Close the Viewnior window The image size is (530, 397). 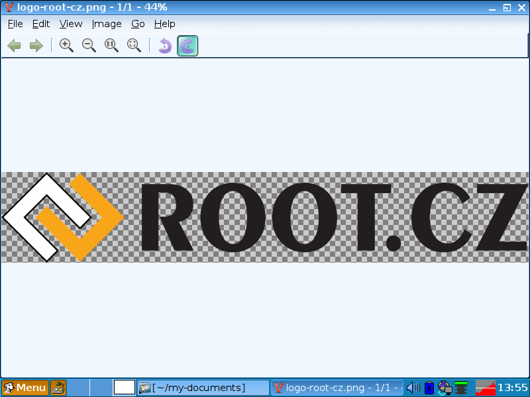click(x=521, y=7)
